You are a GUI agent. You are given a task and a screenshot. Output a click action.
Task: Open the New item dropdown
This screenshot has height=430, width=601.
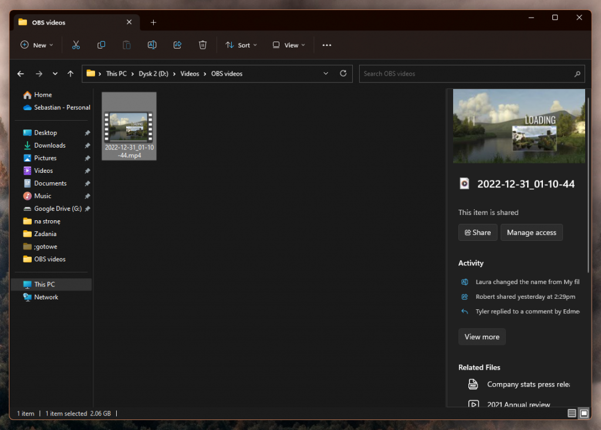point(36,45)
